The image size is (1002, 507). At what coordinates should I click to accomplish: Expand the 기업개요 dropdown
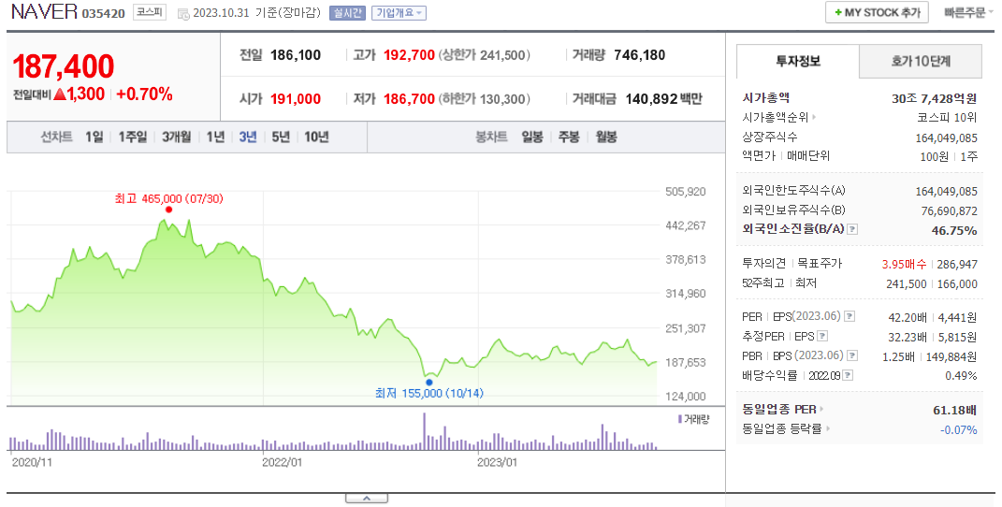click(399, 13)
